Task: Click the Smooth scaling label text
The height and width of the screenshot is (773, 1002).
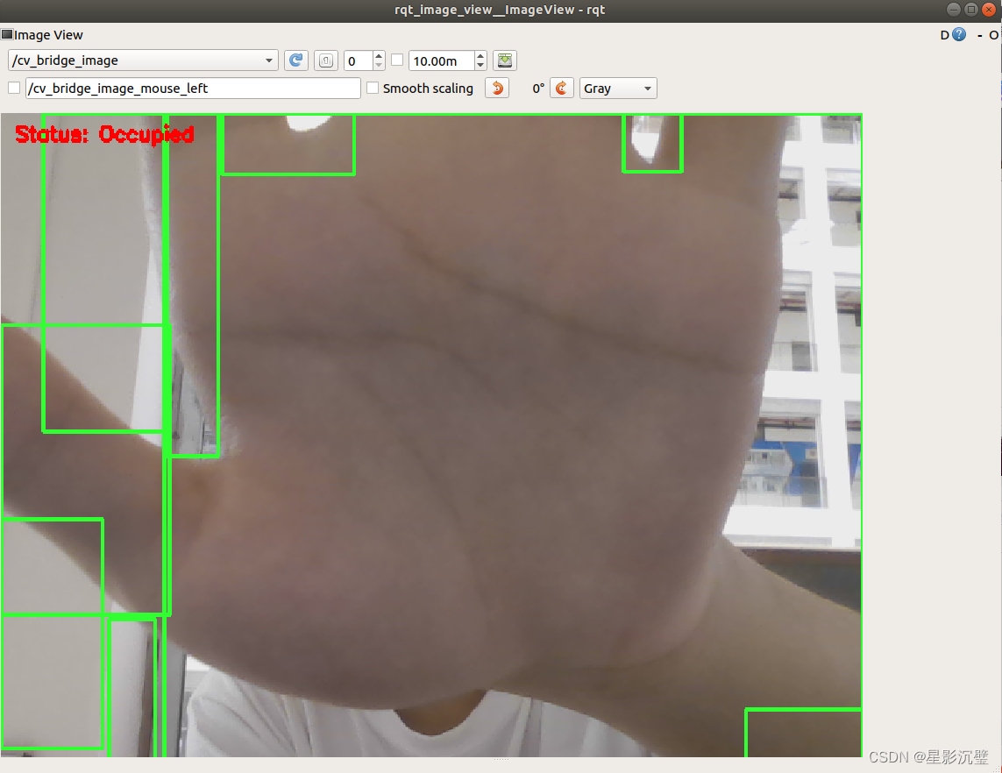Action: coord(428,89)
